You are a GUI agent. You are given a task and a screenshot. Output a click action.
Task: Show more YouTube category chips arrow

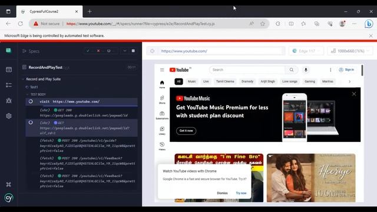(x=349, y=81)
